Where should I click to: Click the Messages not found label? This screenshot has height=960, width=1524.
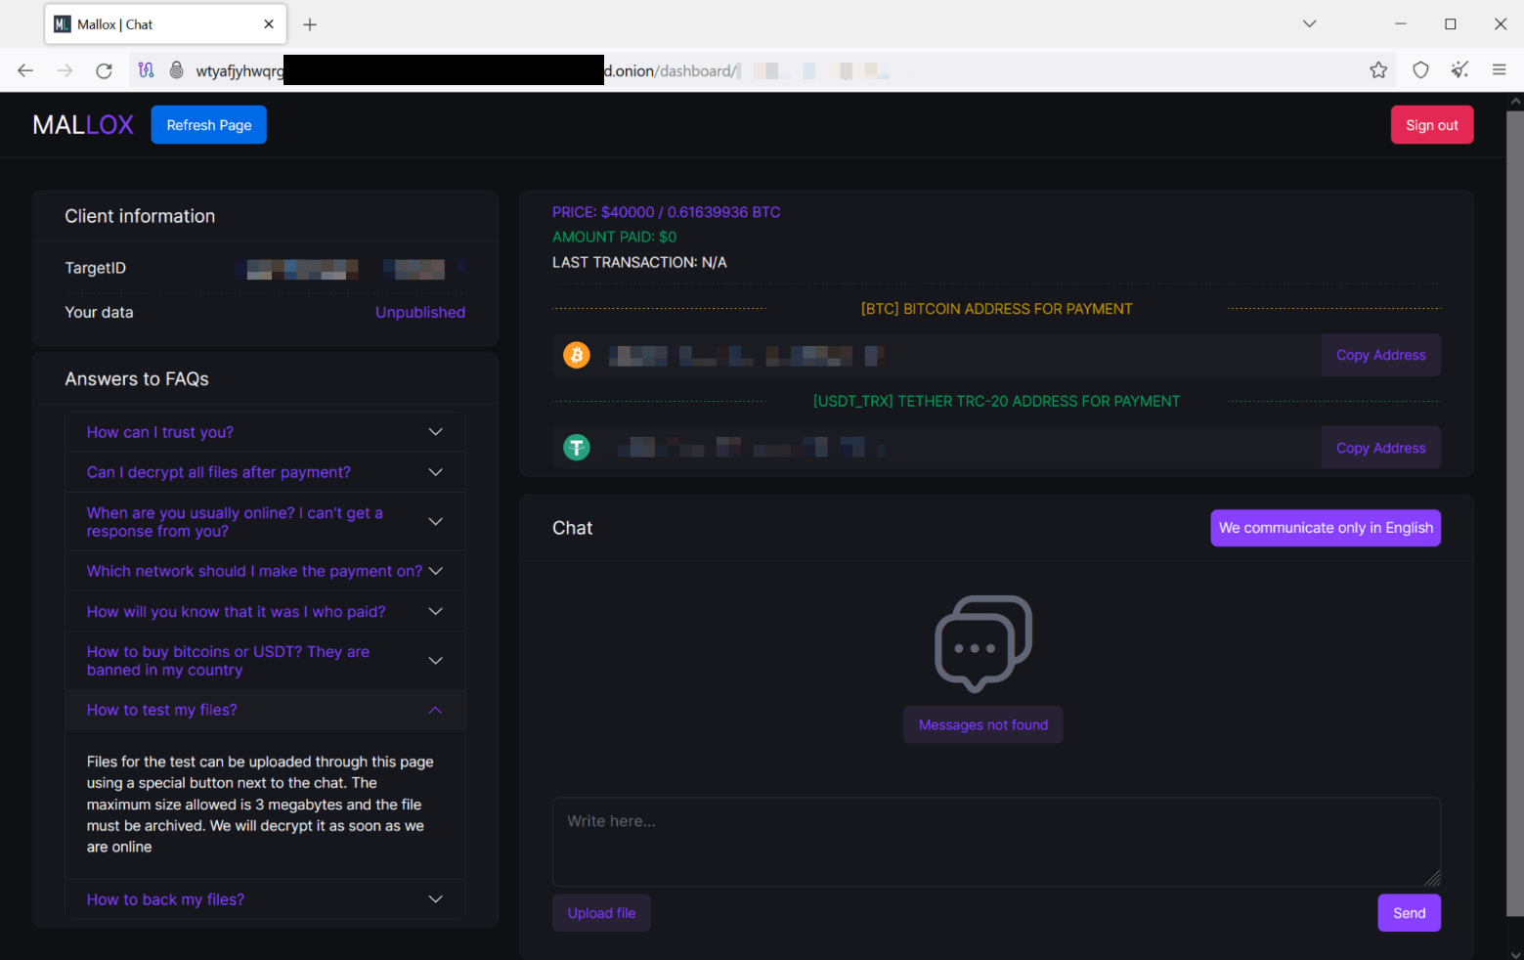983,724
